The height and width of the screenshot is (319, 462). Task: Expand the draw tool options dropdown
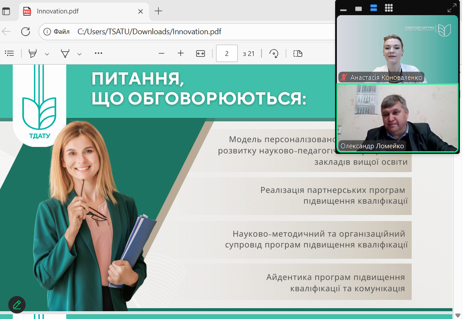pyautogui.click(x=79, y=54)
